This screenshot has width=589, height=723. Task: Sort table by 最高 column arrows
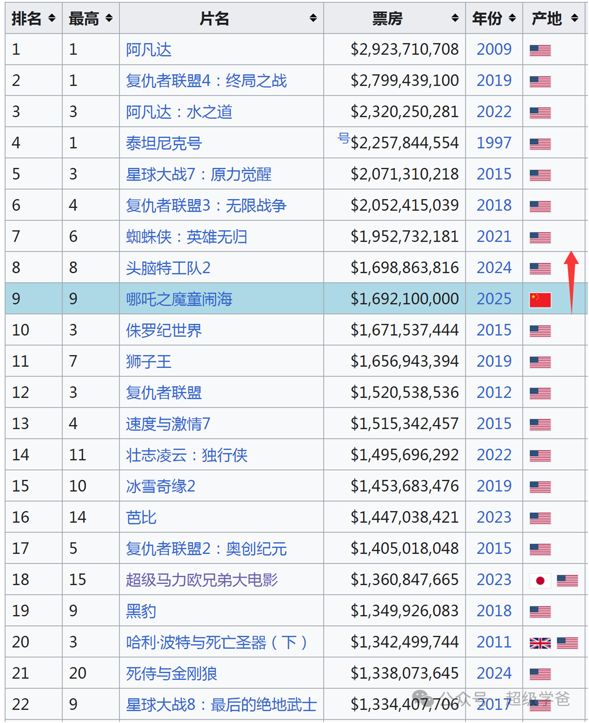pyautogui.click(x=109, y=19)
